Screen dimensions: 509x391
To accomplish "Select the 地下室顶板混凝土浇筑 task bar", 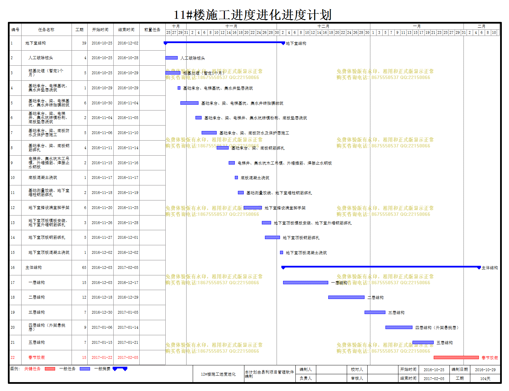I will [282, 252].
